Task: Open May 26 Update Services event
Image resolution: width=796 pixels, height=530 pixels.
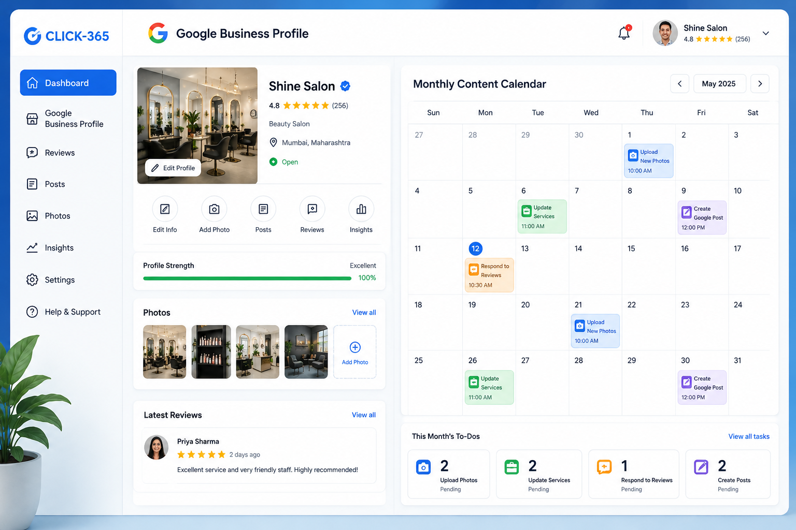Action: (x=489, y=387)
